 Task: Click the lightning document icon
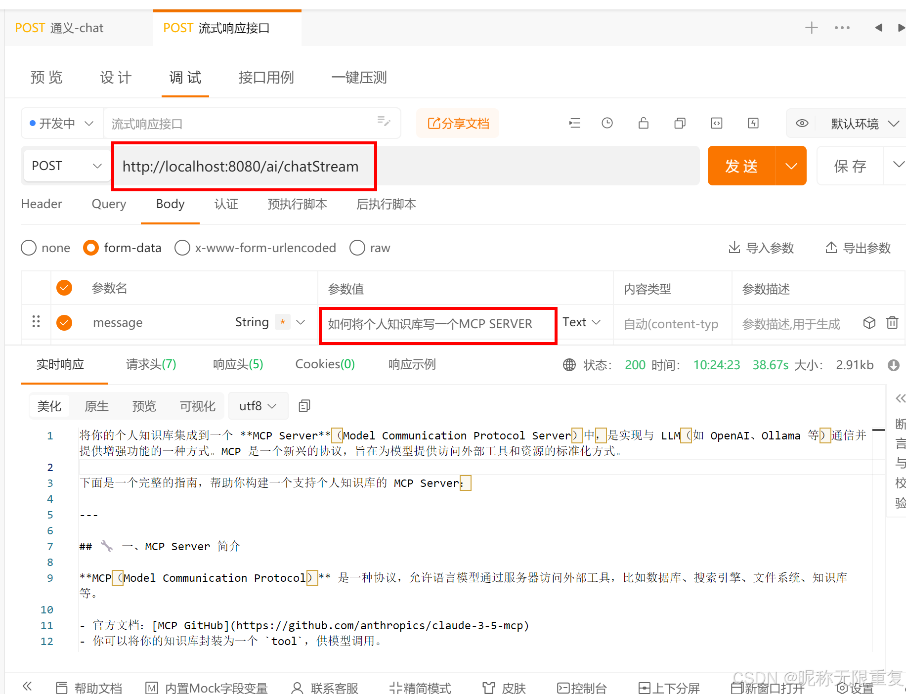pyautogui.click(x=753, y=123)
